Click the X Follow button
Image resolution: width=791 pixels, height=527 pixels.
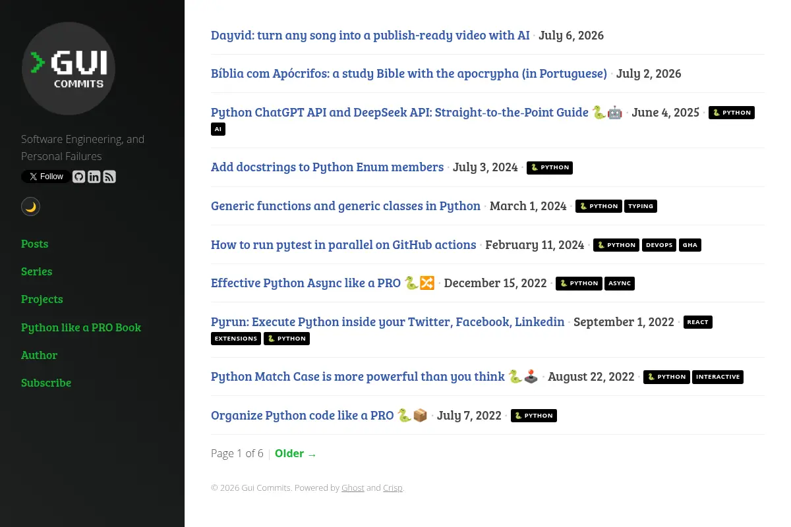pyautogui.click(x=45, y=177)
